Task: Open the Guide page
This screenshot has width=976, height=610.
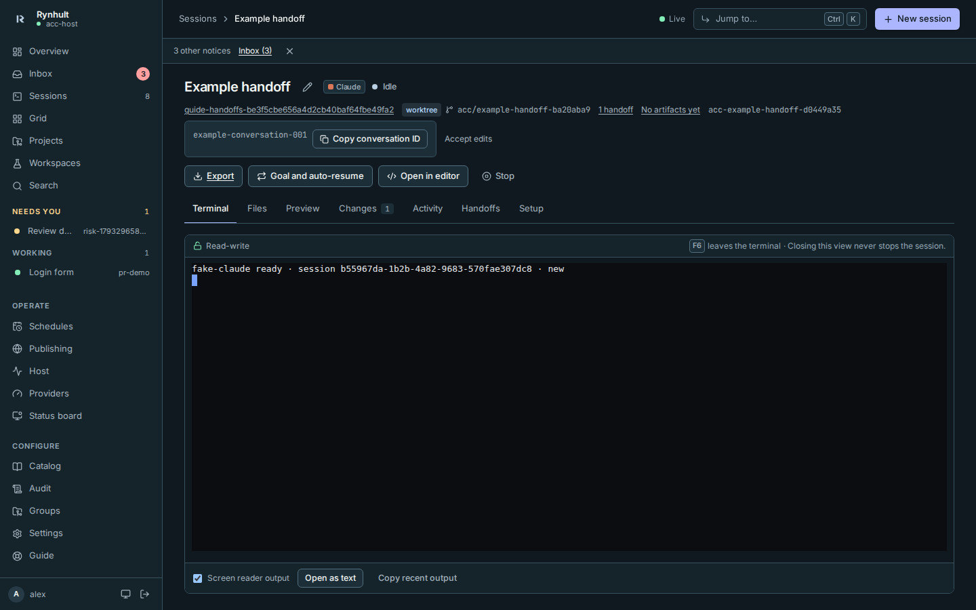Action: pos(81,556)
